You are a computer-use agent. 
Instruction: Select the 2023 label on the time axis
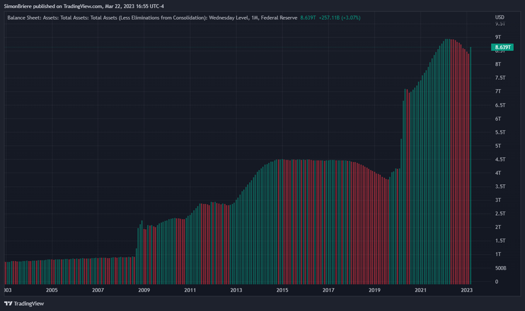[467, 290]
